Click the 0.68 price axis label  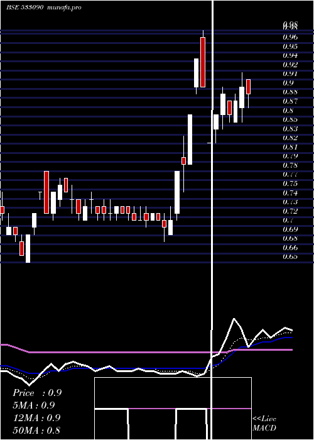(x=290, y=238)
